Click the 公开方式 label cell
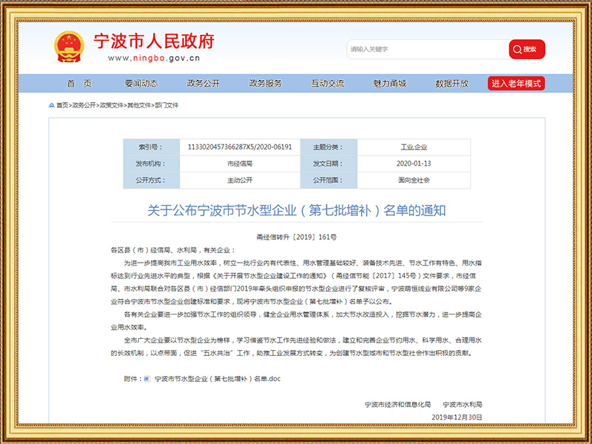The width and height of the screenshot is (592, 444). pos(152,181)
